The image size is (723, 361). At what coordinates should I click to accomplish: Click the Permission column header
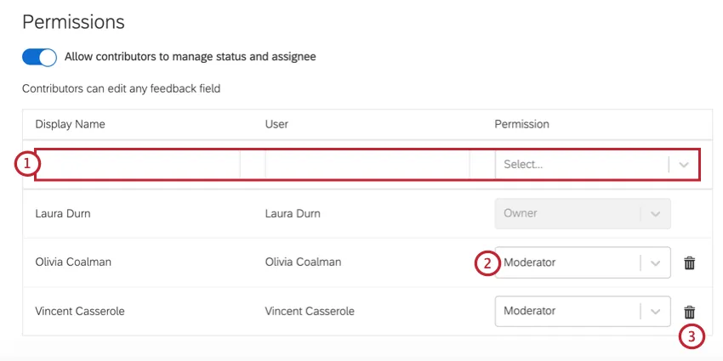tap(521, 124)
